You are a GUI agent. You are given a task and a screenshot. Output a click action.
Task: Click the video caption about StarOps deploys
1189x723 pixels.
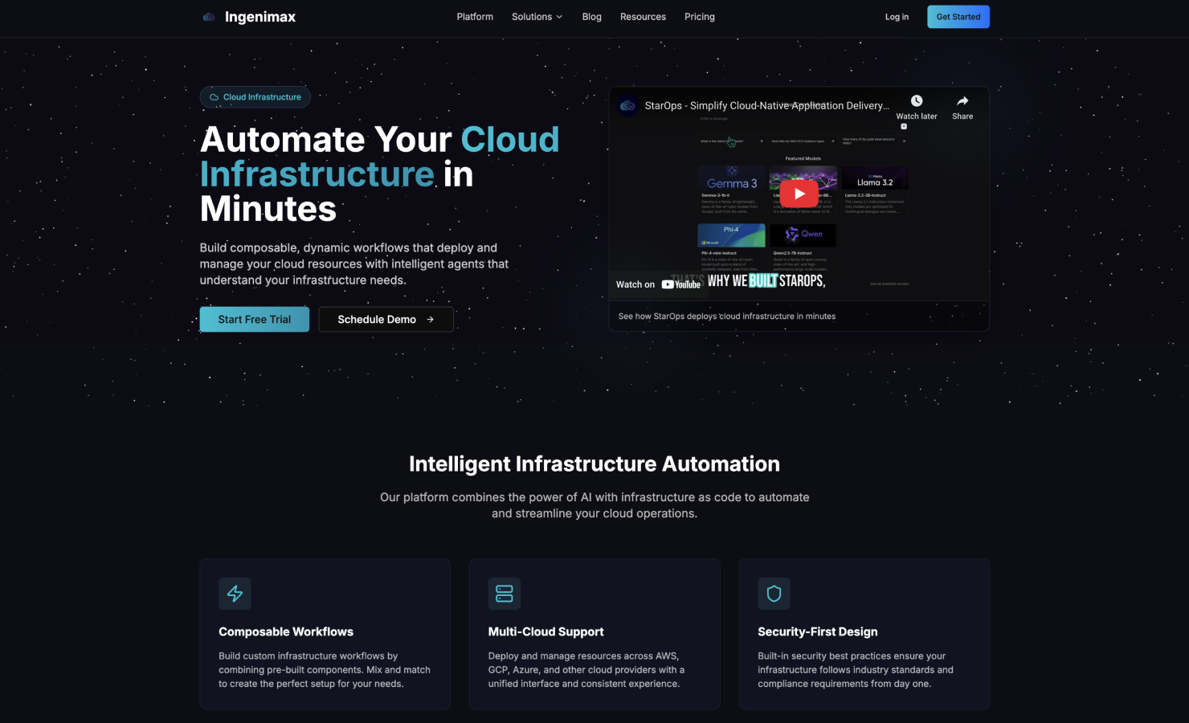(x=727, y=317)
